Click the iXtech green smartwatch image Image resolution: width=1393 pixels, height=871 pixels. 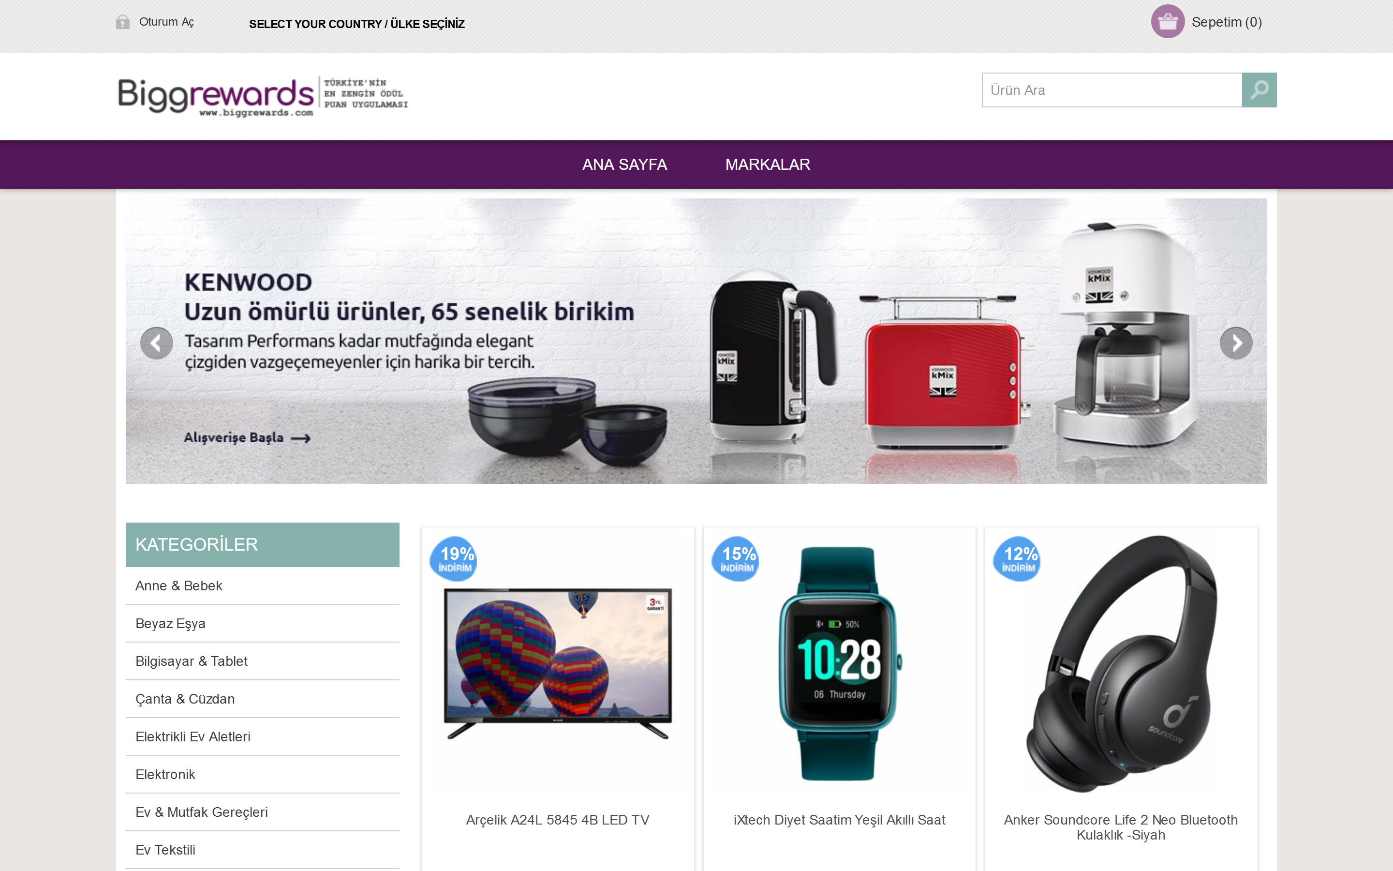(x=839, y=663)
